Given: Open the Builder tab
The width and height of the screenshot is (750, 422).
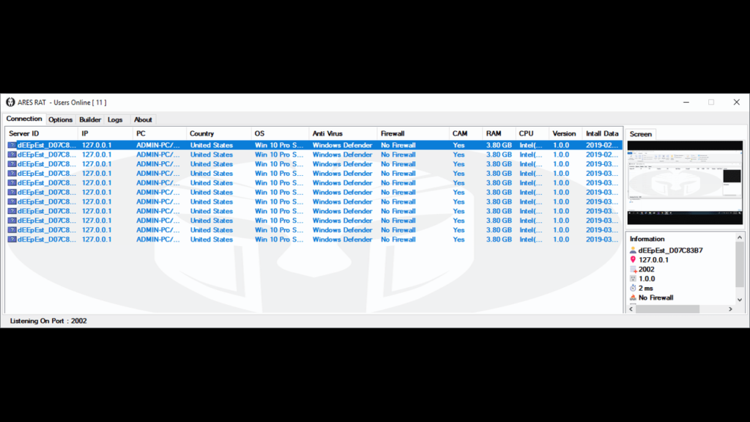Looking at the screenshot, I should 90,119.
